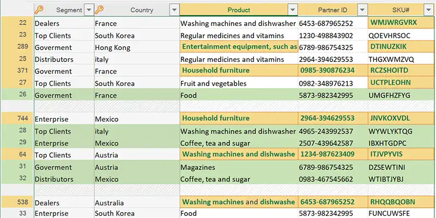
Task: Click highlighted SKU JNVKOXVDL cell
Action: click(401, 119)
